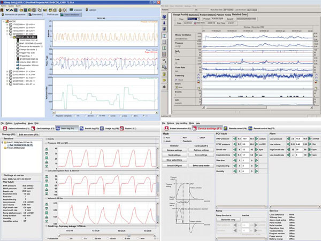Screen dimensions: 321x241
Task: Click the yellow folder toolbar icon in iSleep Soft
Action: click(21, 10)
